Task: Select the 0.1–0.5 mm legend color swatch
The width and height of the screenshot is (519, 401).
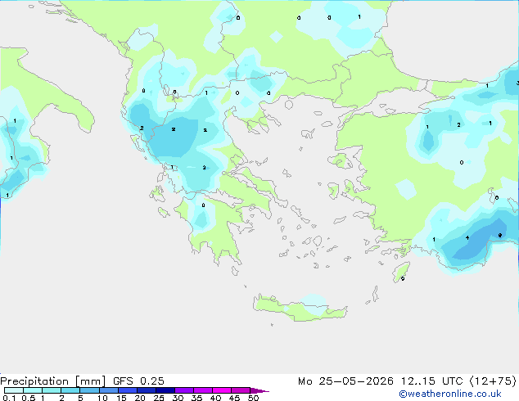Action: [x=14, y=390]
